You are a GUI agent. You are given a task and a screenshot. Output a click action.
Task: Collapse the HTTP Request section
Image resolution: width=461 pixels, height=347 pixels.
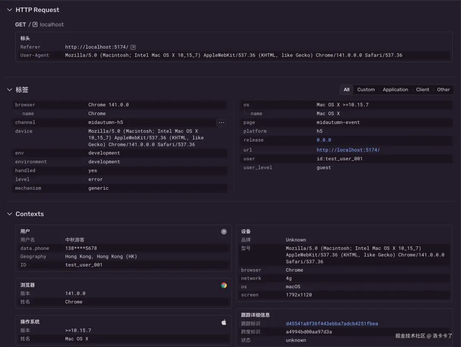point(9,10)
